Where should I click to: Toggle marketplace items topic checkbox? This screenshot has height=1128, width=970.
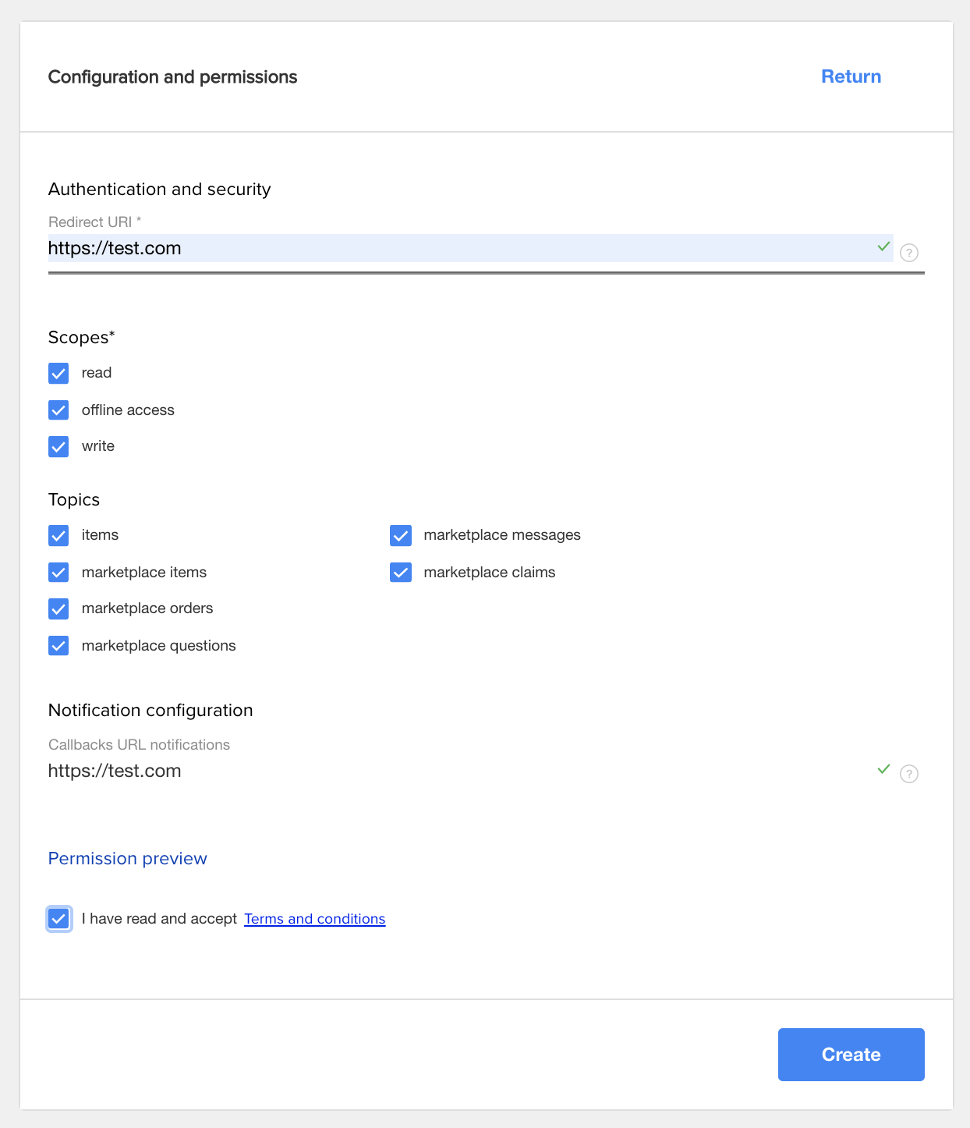[x=58, y=573]
